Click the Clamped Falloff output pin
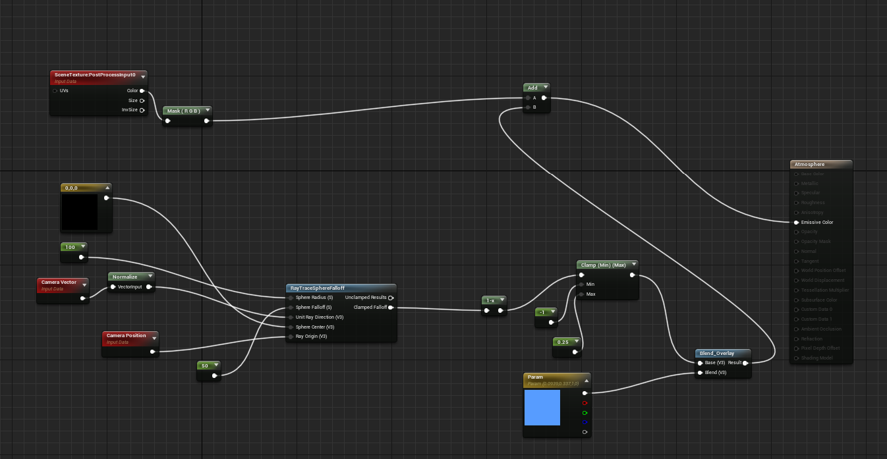887x459 pixels. coord(391,307)
